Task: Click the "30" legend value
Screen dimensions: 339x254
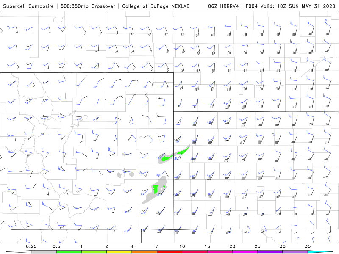Action: (282, 246)
